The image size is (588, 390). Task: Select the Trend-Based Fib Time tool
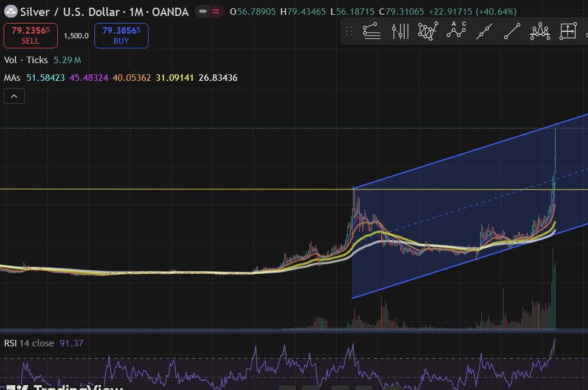[x=400, y=31]
